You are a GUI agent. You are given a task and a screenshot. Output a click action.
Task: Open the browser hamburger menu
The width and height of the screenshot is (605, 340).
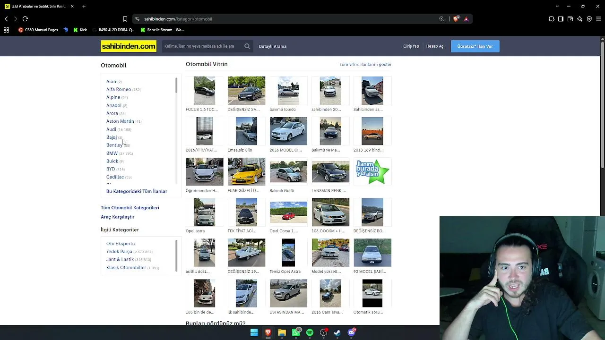coord(598,19)
